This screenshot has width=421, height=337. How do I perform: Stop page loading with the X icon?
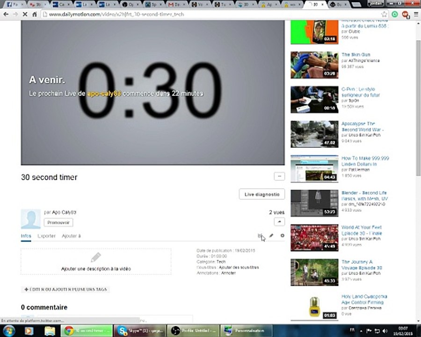tap(25, 14)
